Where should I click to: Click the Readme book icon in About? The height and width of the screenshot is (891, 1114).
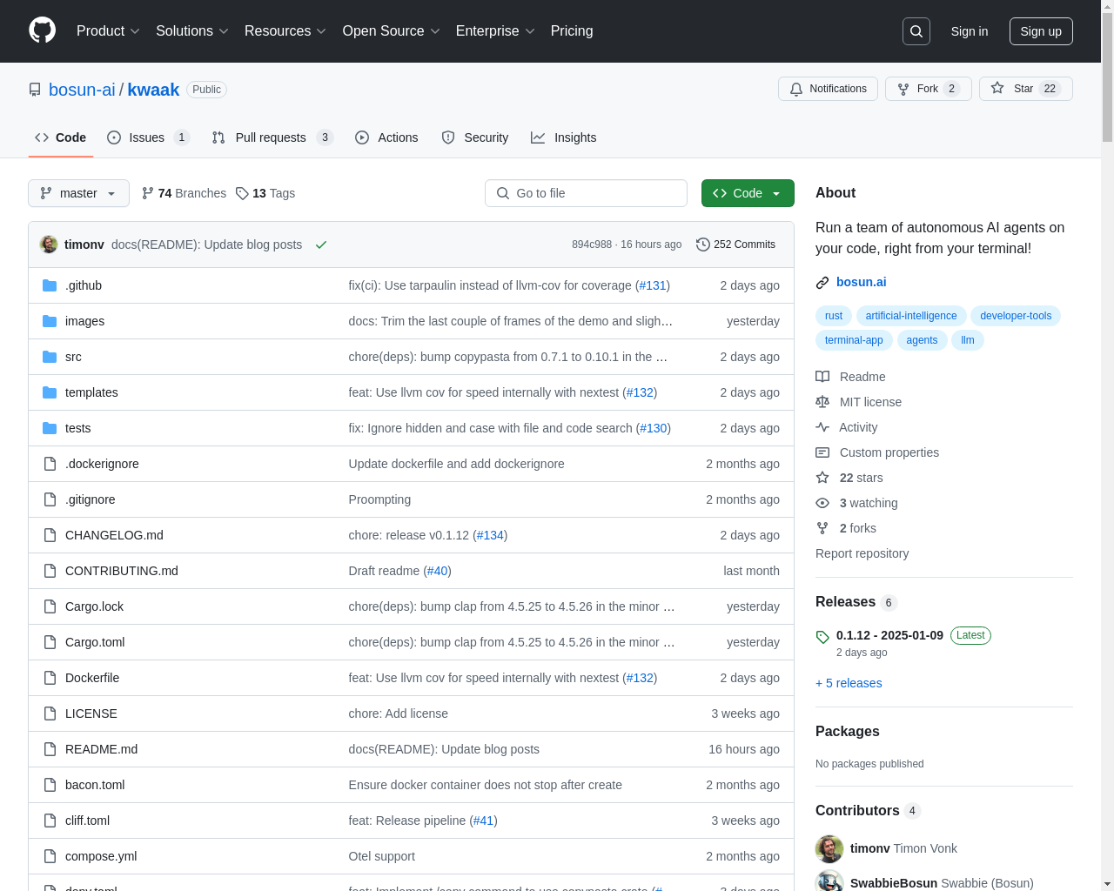822,377
